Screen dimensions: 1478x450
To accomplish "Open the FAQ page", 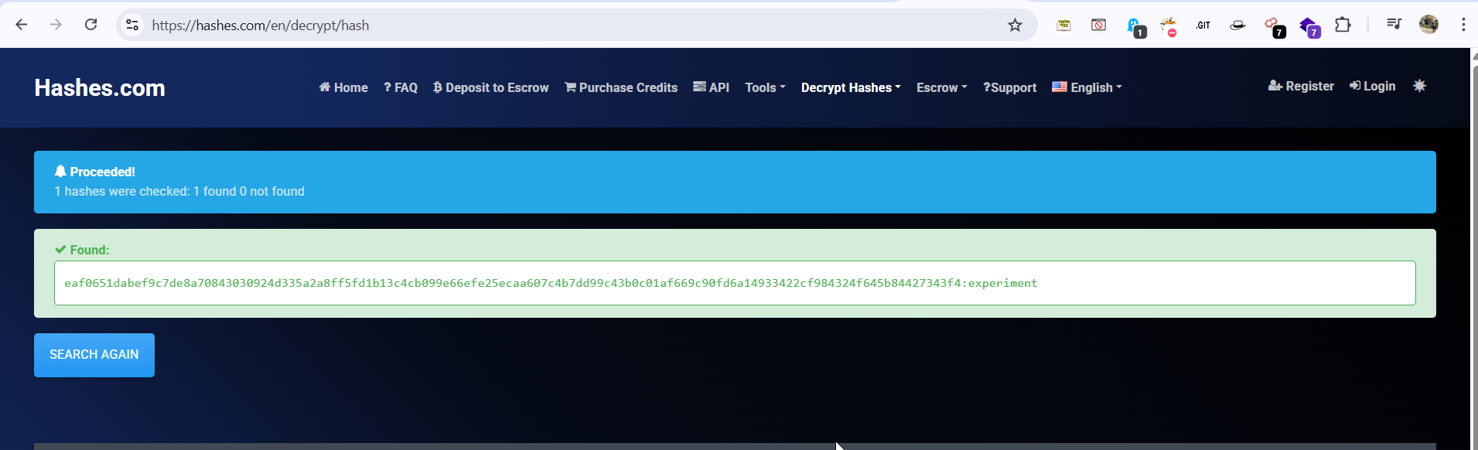I will 401,87.
